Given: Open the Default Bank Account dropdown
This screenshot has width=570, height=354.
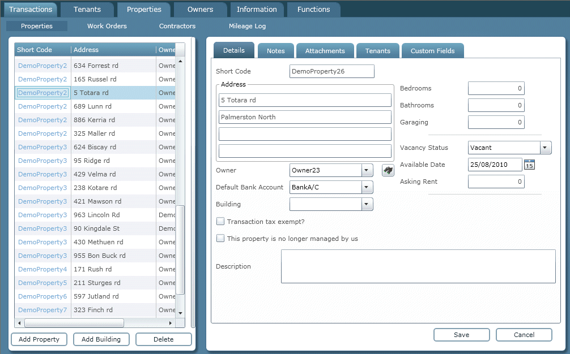Looking at the screenshot, I should click(367, 187).
